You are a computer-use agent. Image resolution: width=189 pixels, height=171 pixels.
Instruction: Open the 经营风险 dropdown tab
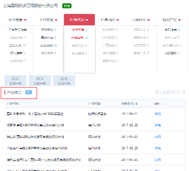110,20
